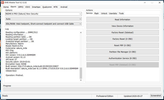
Task: Expand the Auto selection dropdown
Action: (44, 19)
